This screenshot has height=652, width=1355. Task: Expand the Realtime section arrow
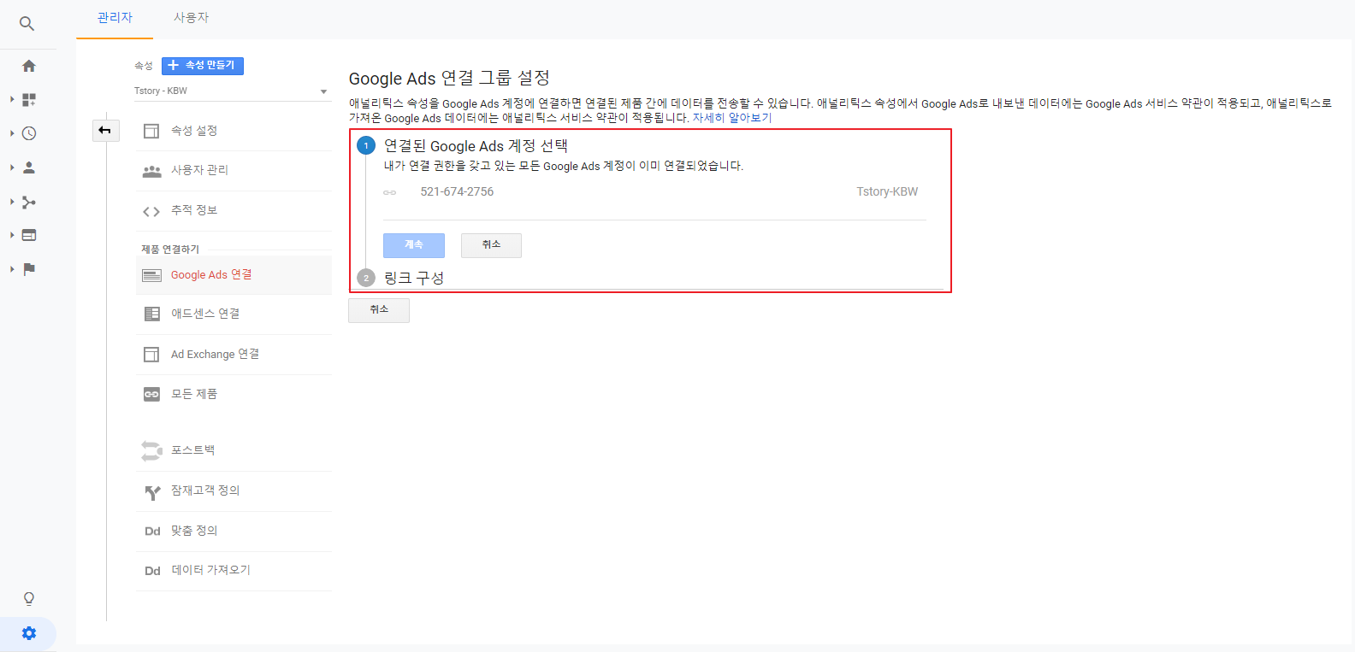click(12, 133)
